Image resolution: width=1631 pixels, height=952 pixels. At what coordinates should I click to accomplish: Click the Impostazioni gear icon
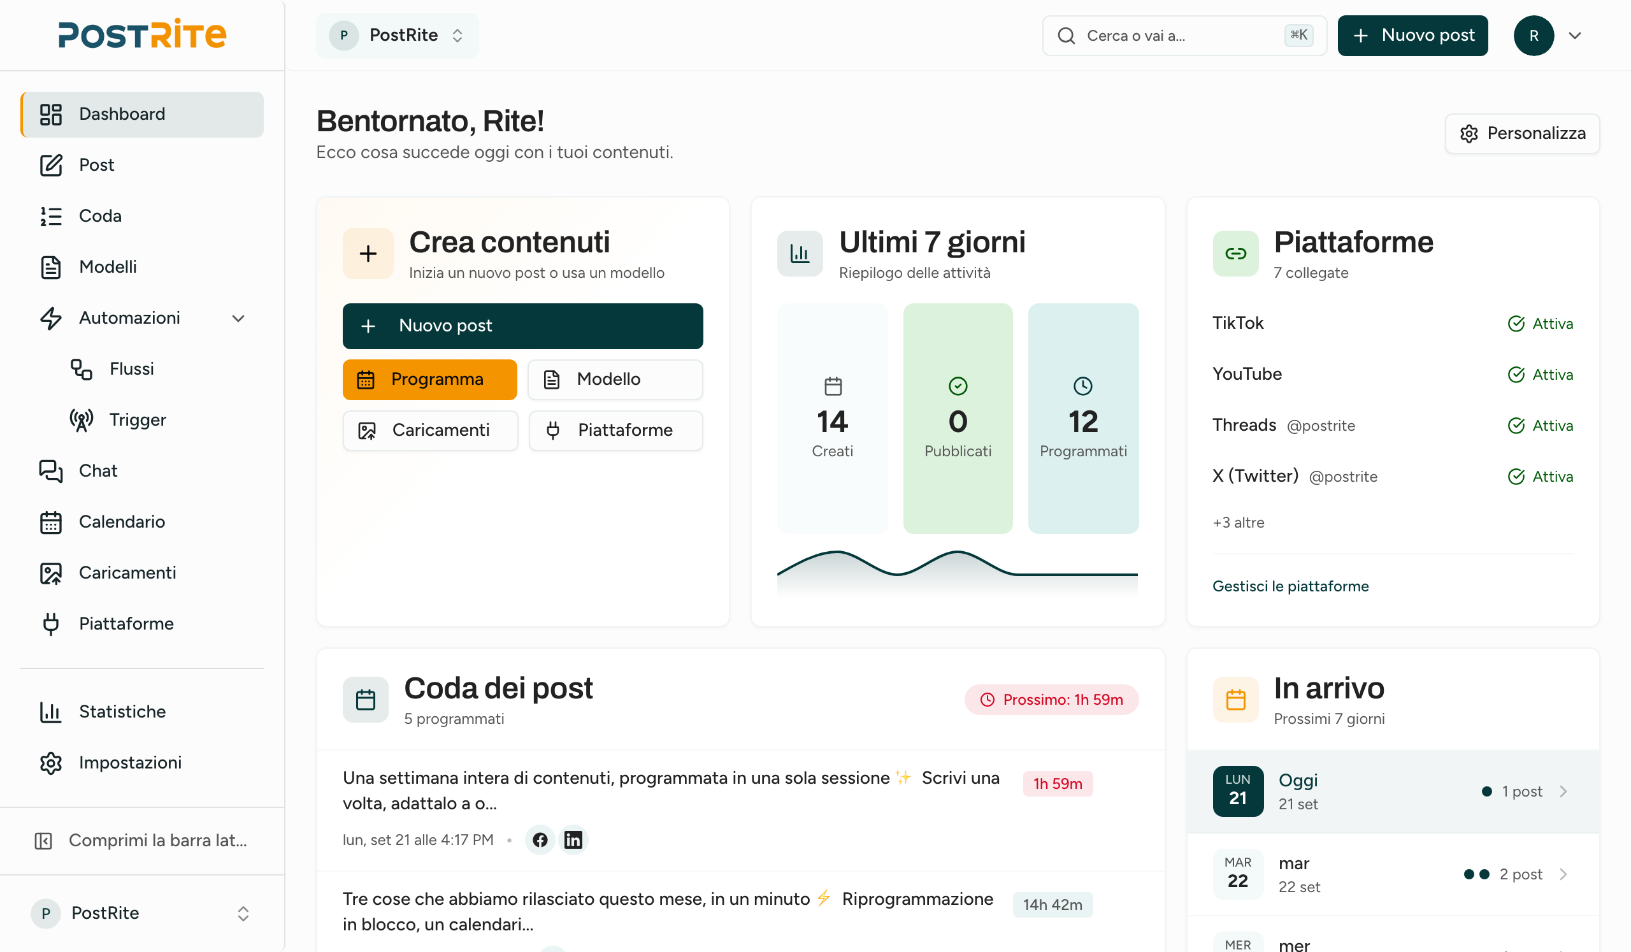click(x=50, y=763)
